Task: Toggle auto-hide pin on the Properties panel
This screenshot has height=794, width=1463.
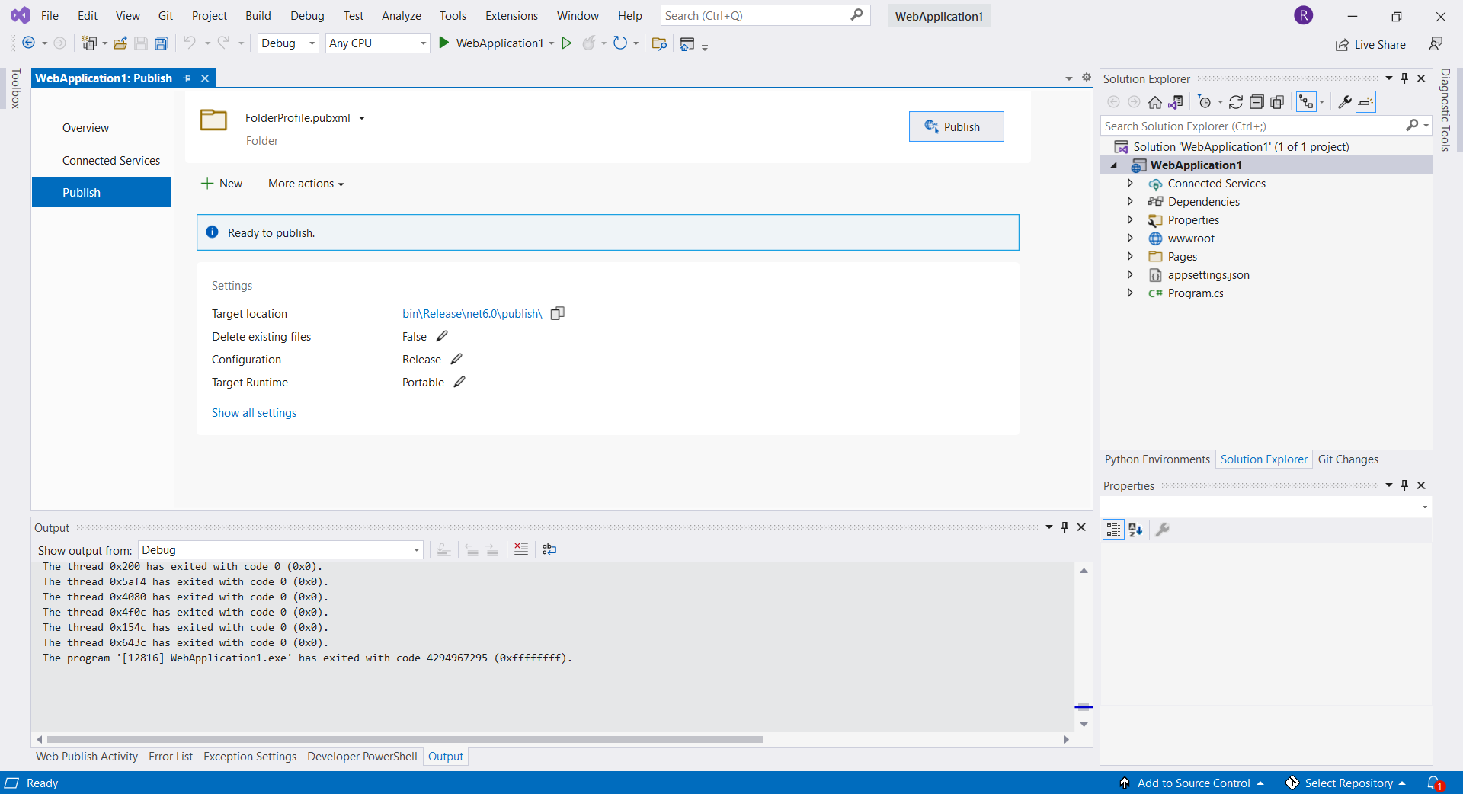Action: [x=1405, y=485]
